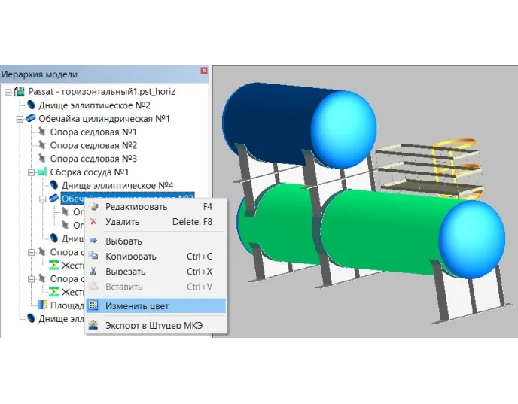Collapse the Сборка сосуда №1 node

coord(31,172)
